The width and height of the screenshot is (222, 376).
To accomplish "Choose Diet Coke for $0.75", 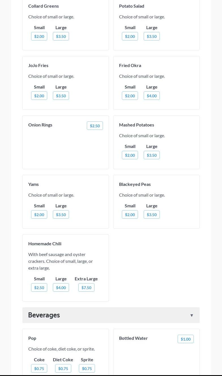I will click(x=63, y=368).
